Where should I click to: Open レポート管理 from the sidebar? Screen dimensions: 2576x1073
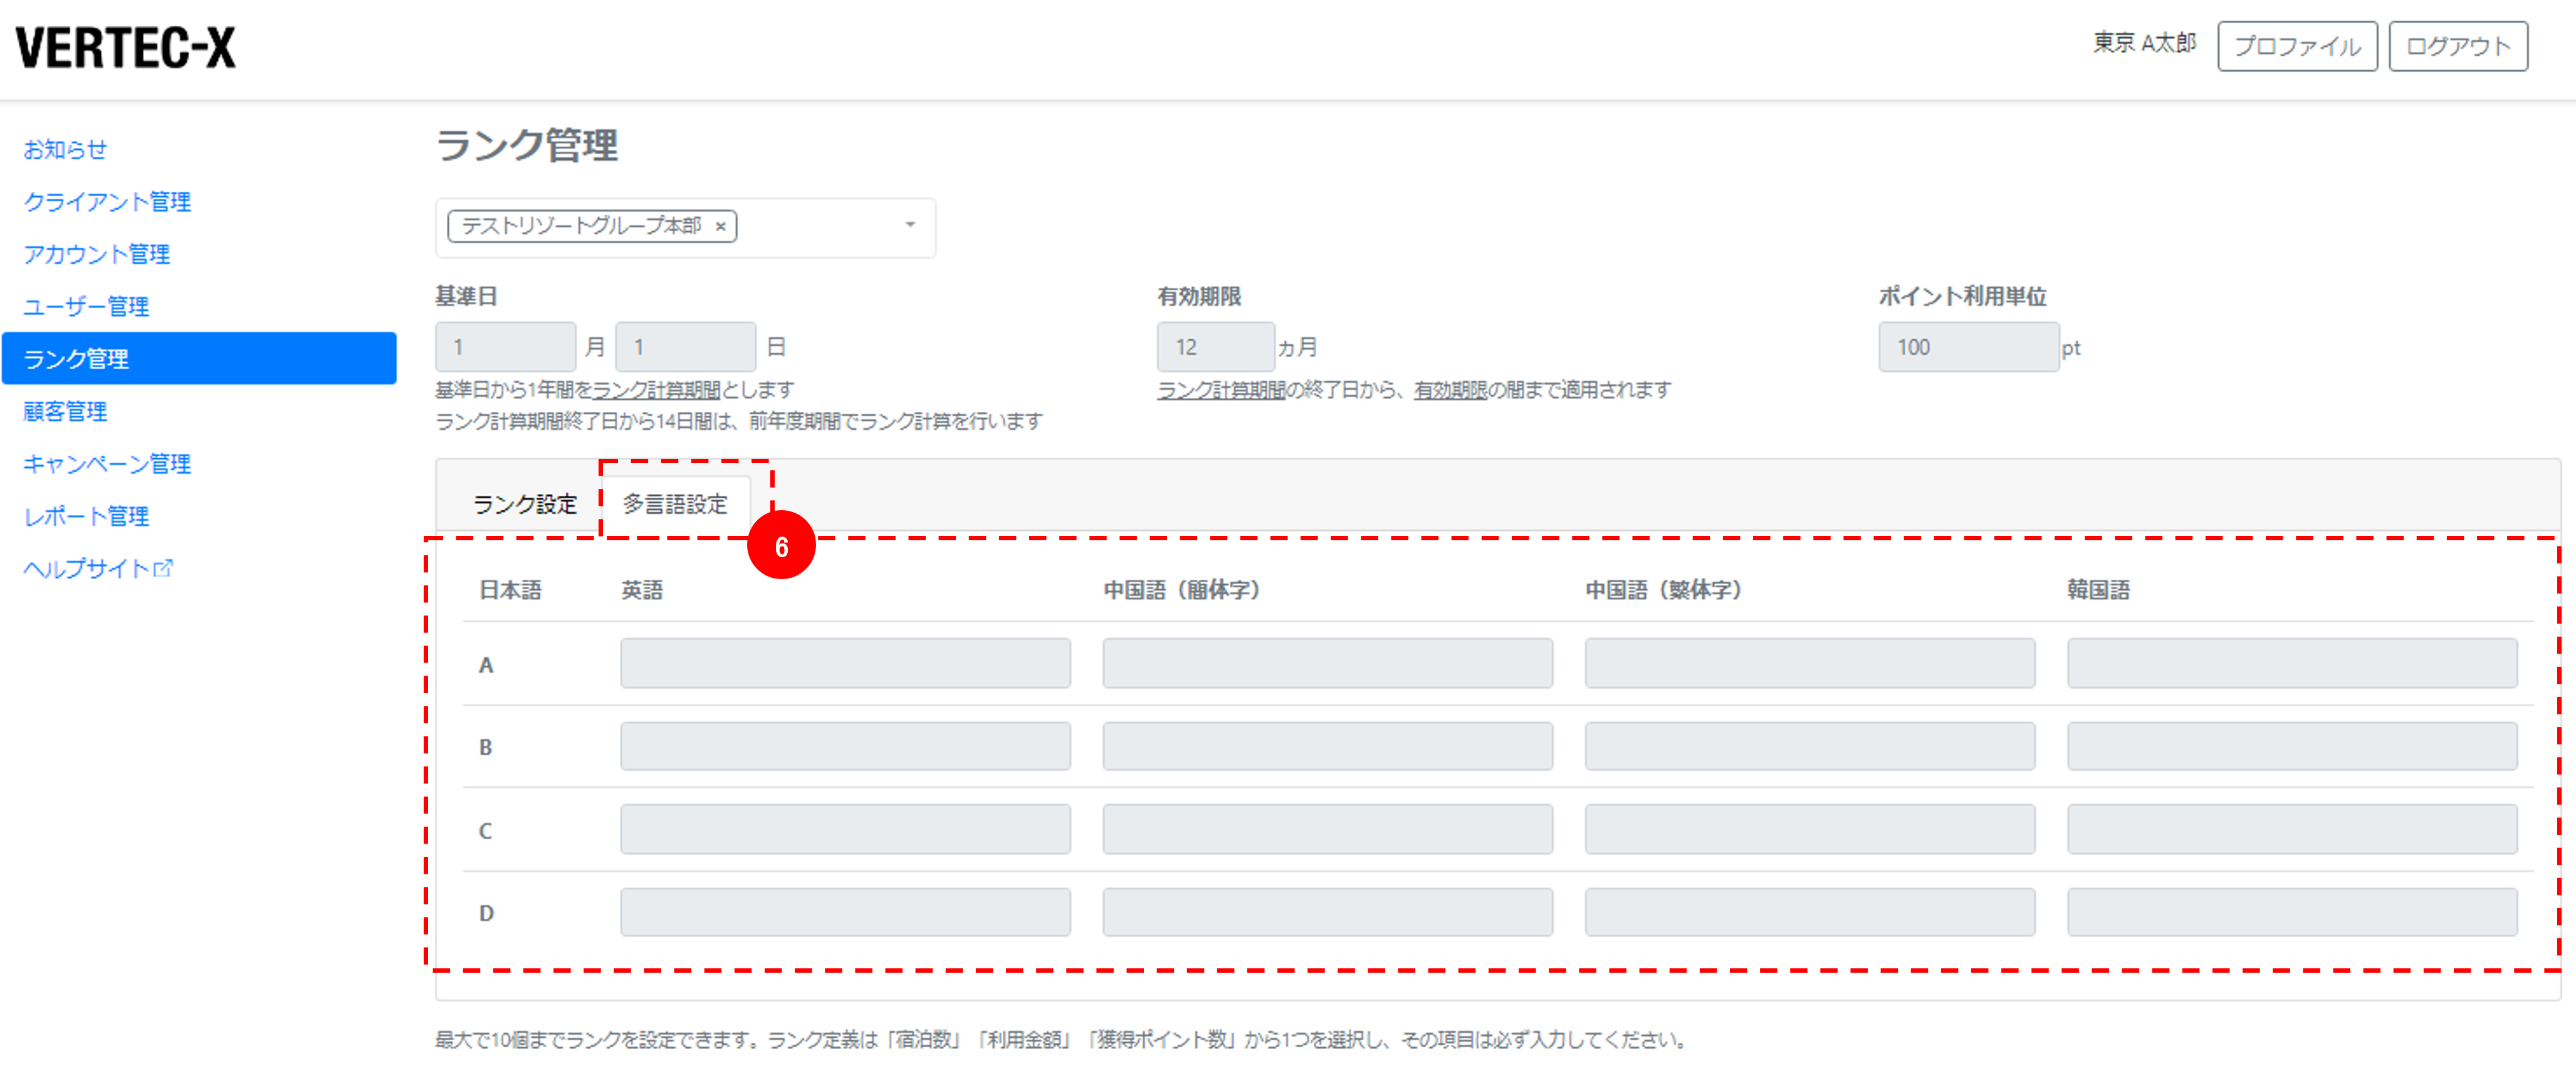(x=86, y=516)
